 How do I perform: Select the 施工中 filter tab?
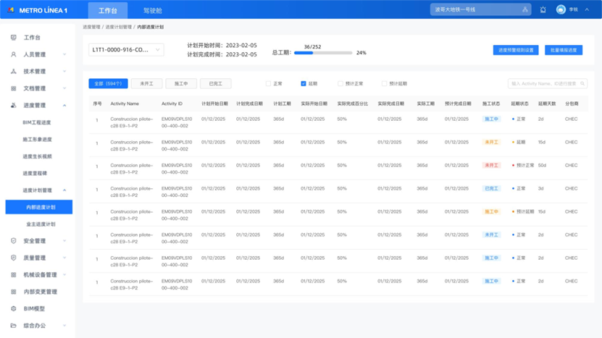181,84
